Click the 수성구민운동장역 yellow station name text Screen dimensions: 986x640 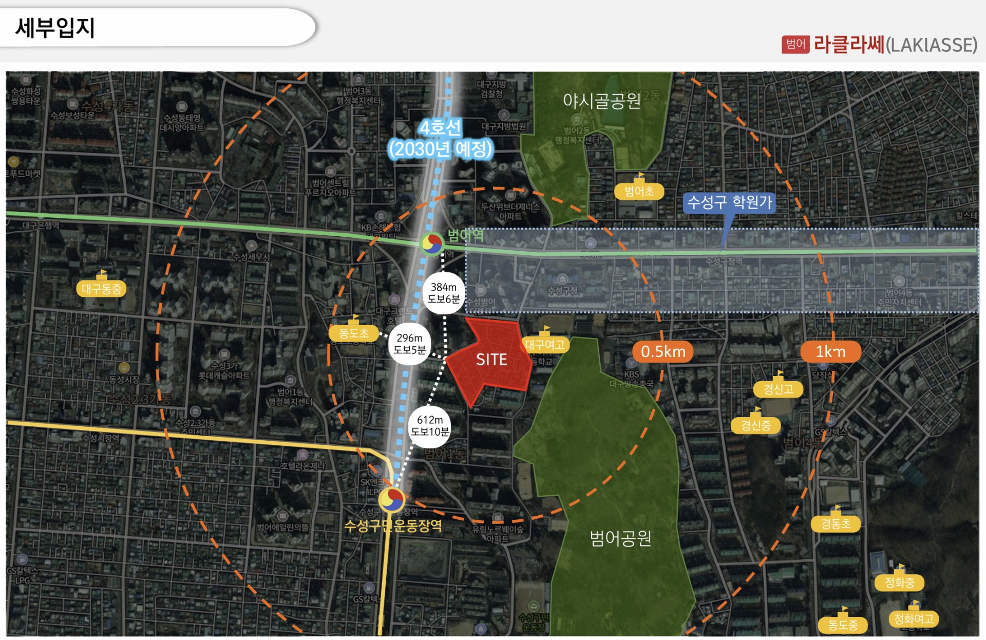pos(393,526)
